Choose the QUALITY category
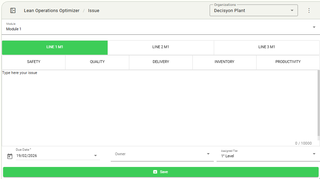Screen dimensions: 320x179 coord(97,62)
